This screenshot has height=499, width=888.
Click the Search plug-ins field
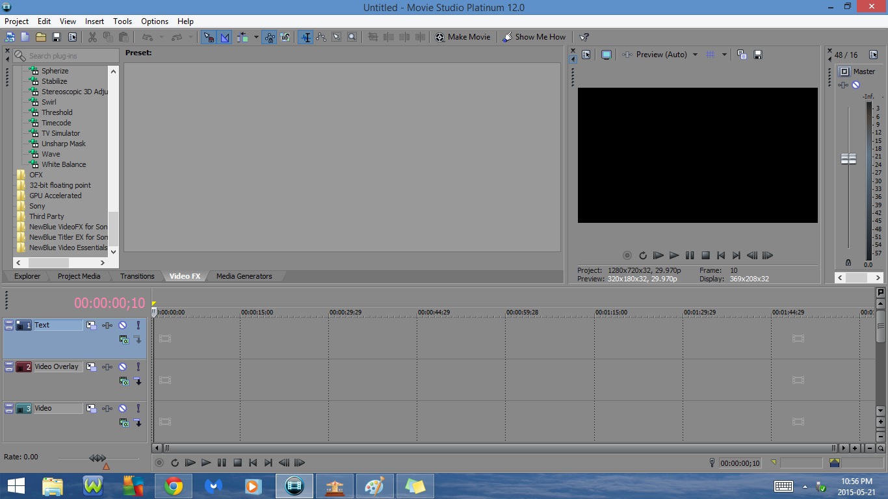tap(66, 56)
